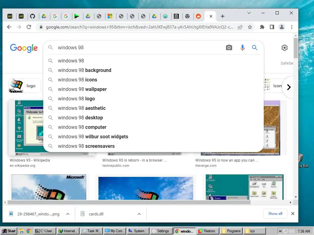Open Google quick settings gear
The width and height of the screenshot is (314, 235).
(284, 48)
